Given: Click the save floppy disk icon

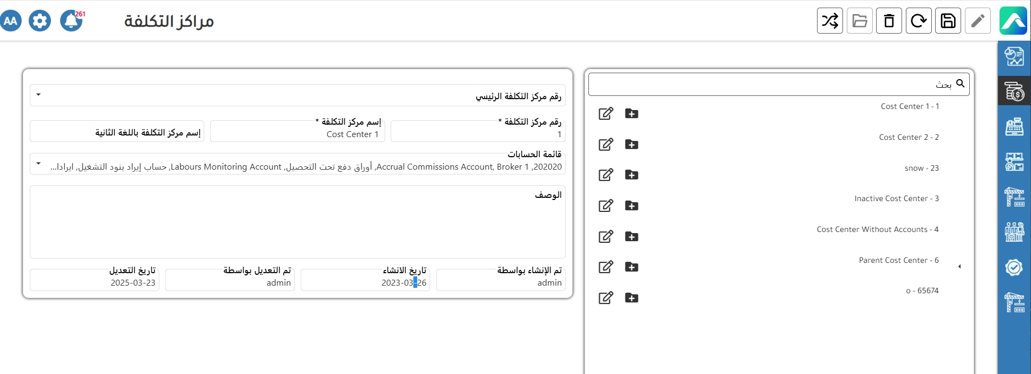Looking at the screenshot, I should 948,21.
